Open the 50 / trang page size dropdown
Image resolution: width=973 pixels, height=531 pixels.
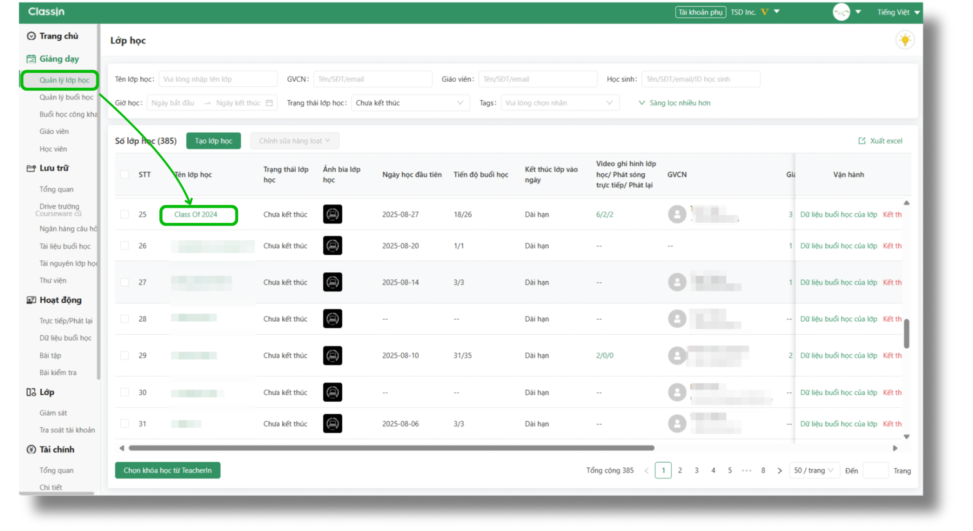pos(813,471)
